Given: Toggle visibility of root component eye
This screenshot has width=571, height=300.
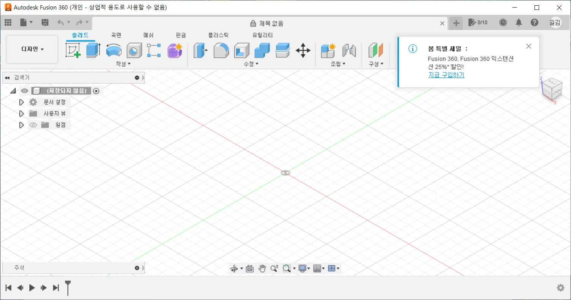Looking at the screenshot, I should pos(25,91).
